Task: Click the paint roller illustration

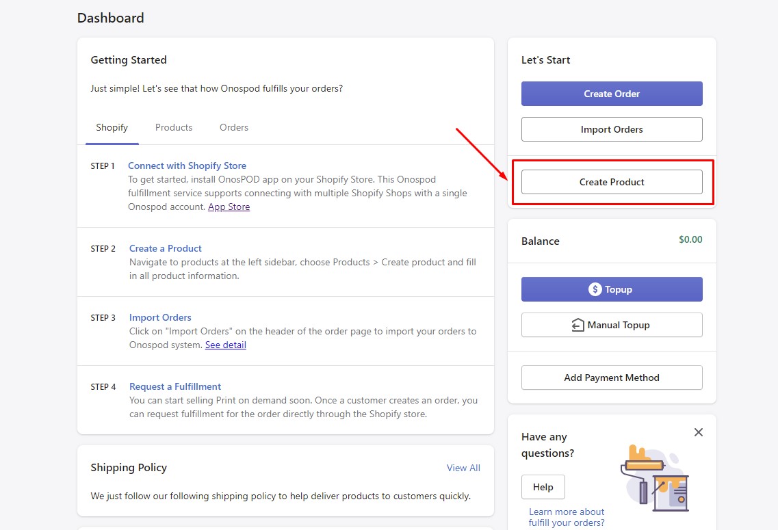Action: click(655, 479)
